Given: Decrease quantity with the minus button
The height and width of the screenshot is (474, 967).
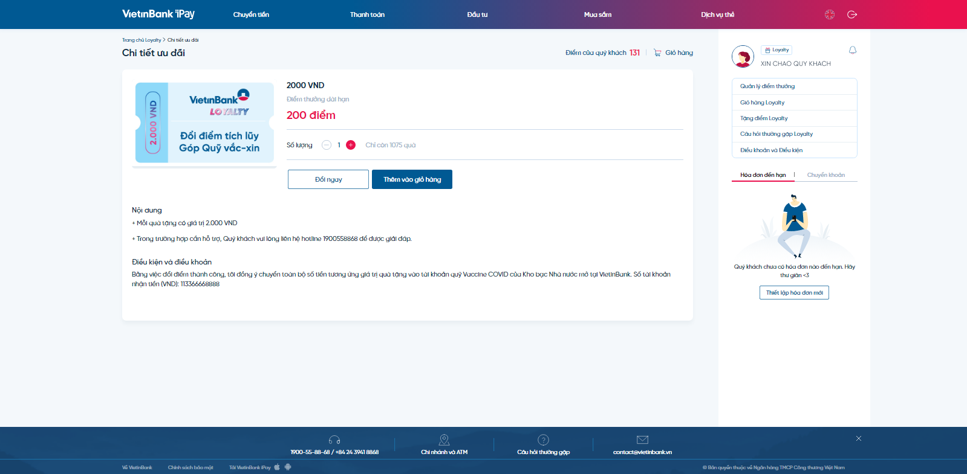Looking at the screenshot, I should [327, 145].
